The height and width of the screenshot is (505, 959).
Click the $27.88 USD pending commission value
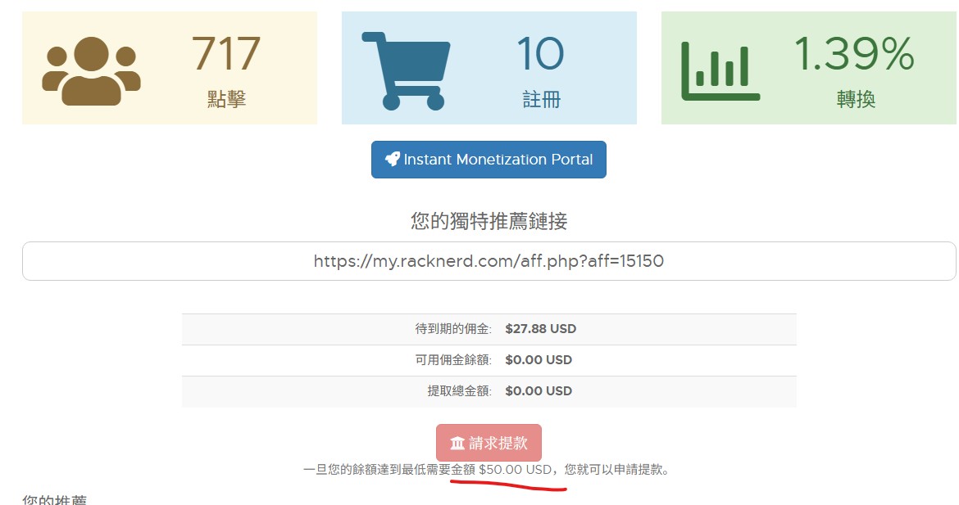540,329
